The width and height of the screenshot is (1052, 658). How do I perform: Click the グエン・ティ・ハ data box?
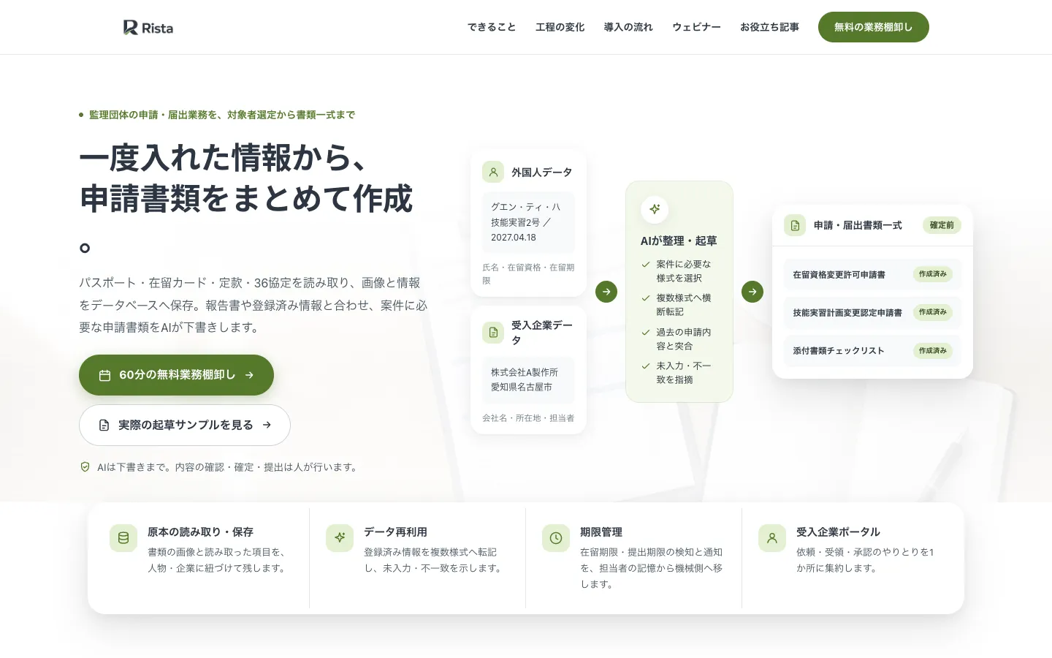tap(528, 222)
